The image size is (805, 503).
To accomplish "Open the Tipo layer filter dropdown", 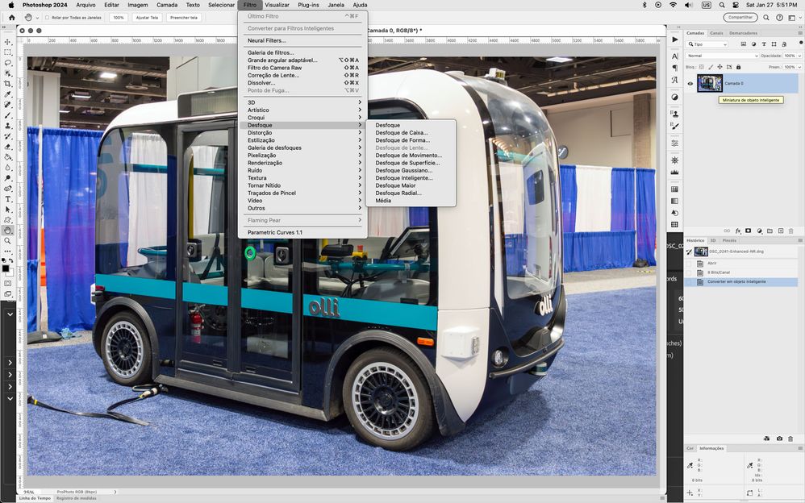I will click(x=707, y=44).
